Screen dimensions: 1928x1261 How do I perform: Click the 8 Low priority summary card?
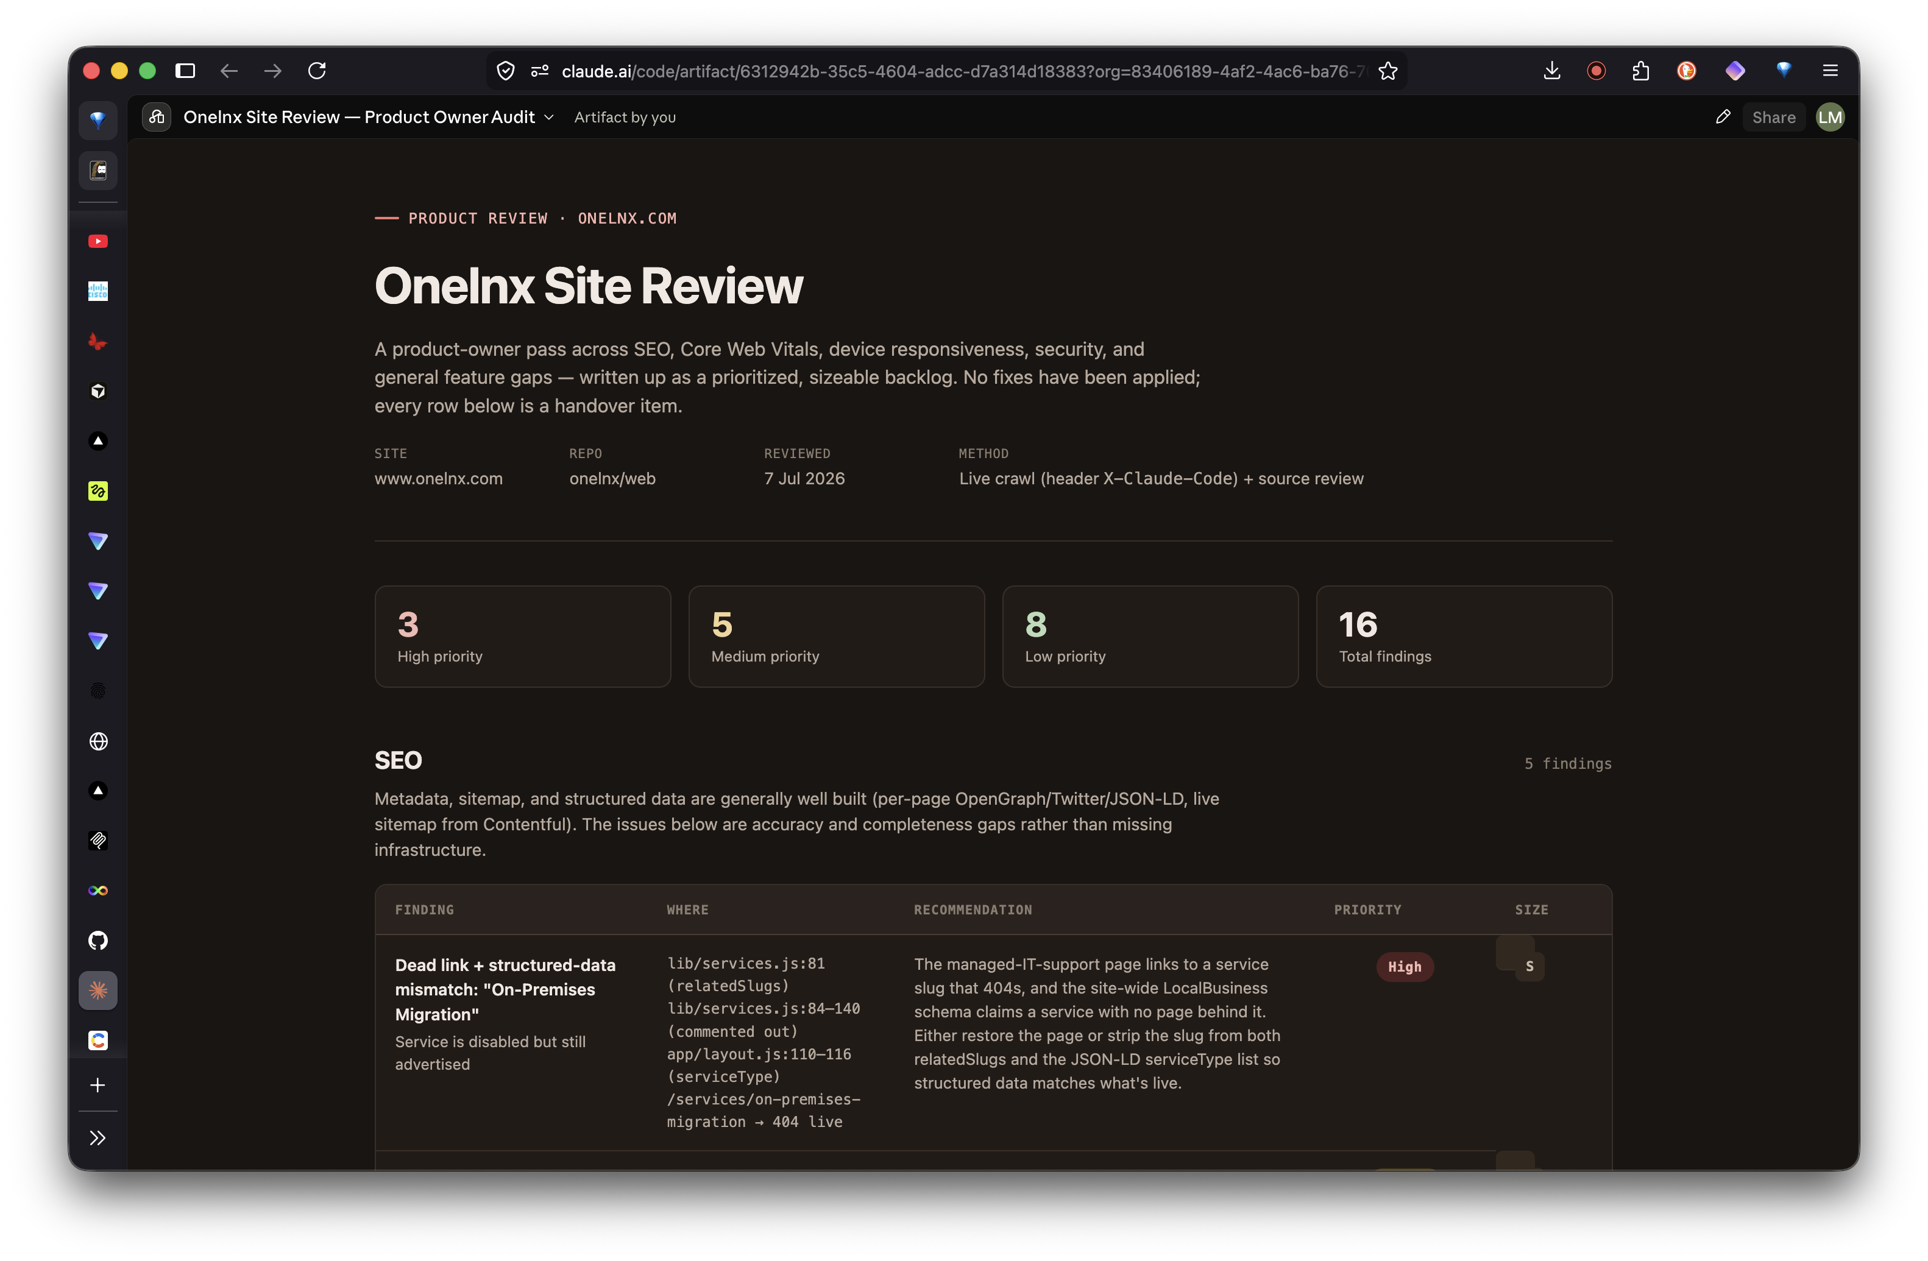tap(1149, 637)
